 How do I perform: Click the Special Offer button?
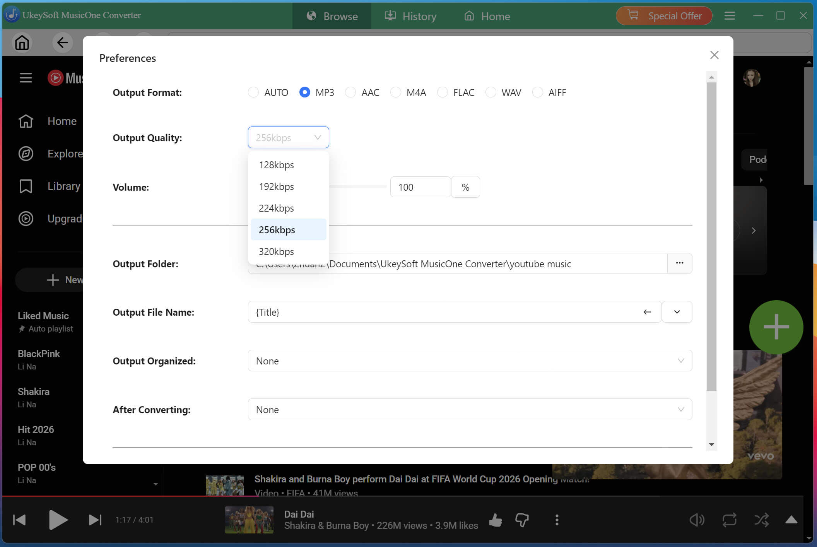(x=664, y=16)
